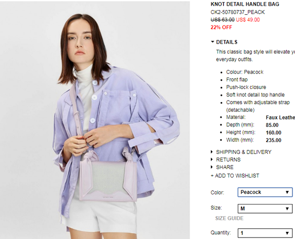Open the SIZE GUIDE link

[x=229, y=218]
